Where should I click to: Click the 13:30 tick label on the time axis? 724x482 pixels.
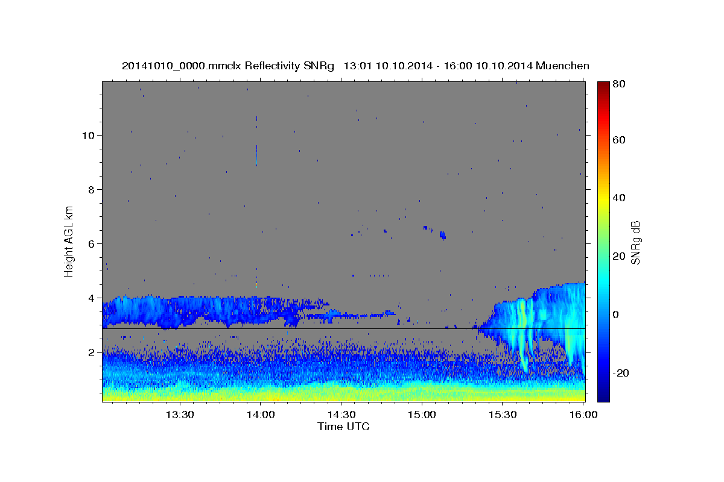pyautogui.click(x=180, y=415)
